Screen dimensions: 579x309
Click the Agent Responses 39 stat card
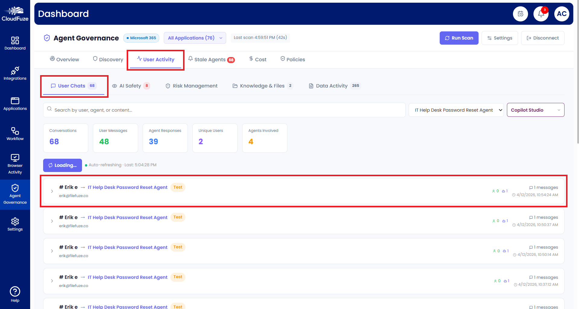(x=165, y=138)
